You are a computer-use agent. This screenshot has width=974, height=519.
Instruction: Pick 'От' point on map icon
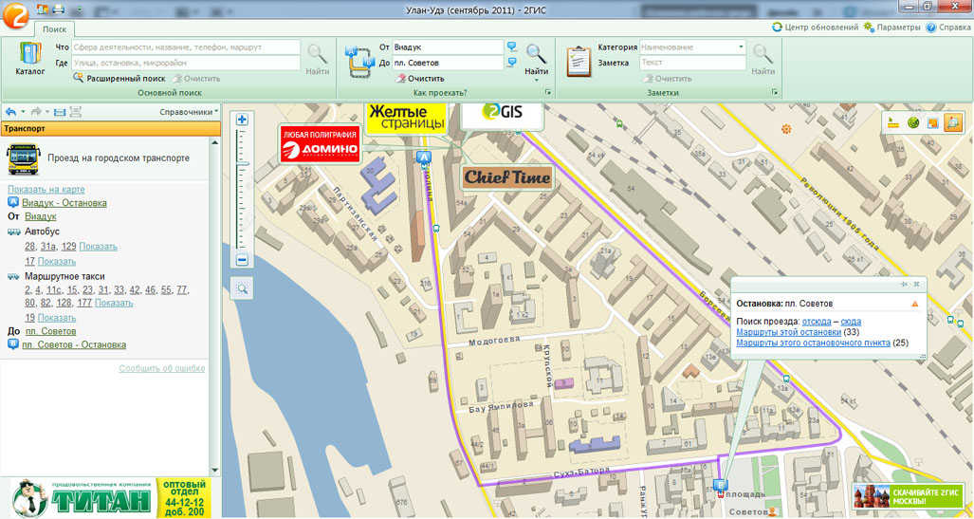512,46
